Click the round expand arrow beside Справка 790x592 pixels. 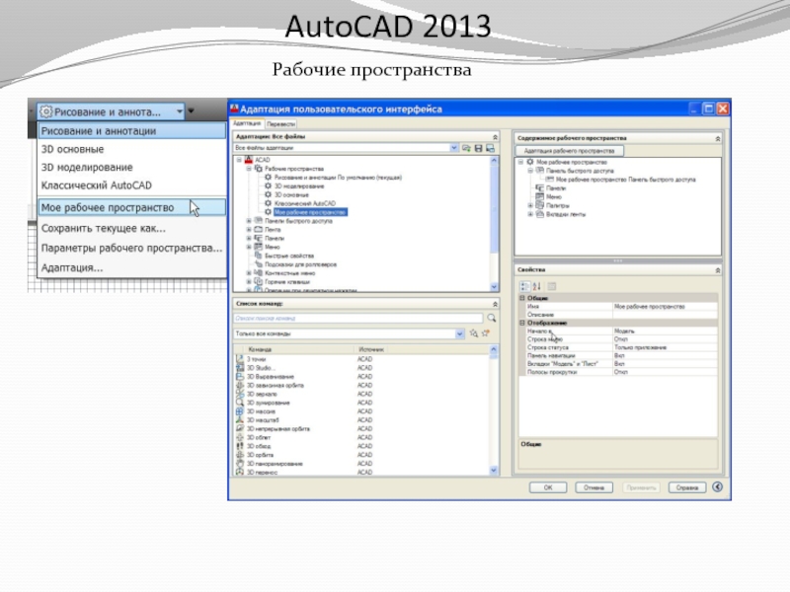click(x=716, y=486)
